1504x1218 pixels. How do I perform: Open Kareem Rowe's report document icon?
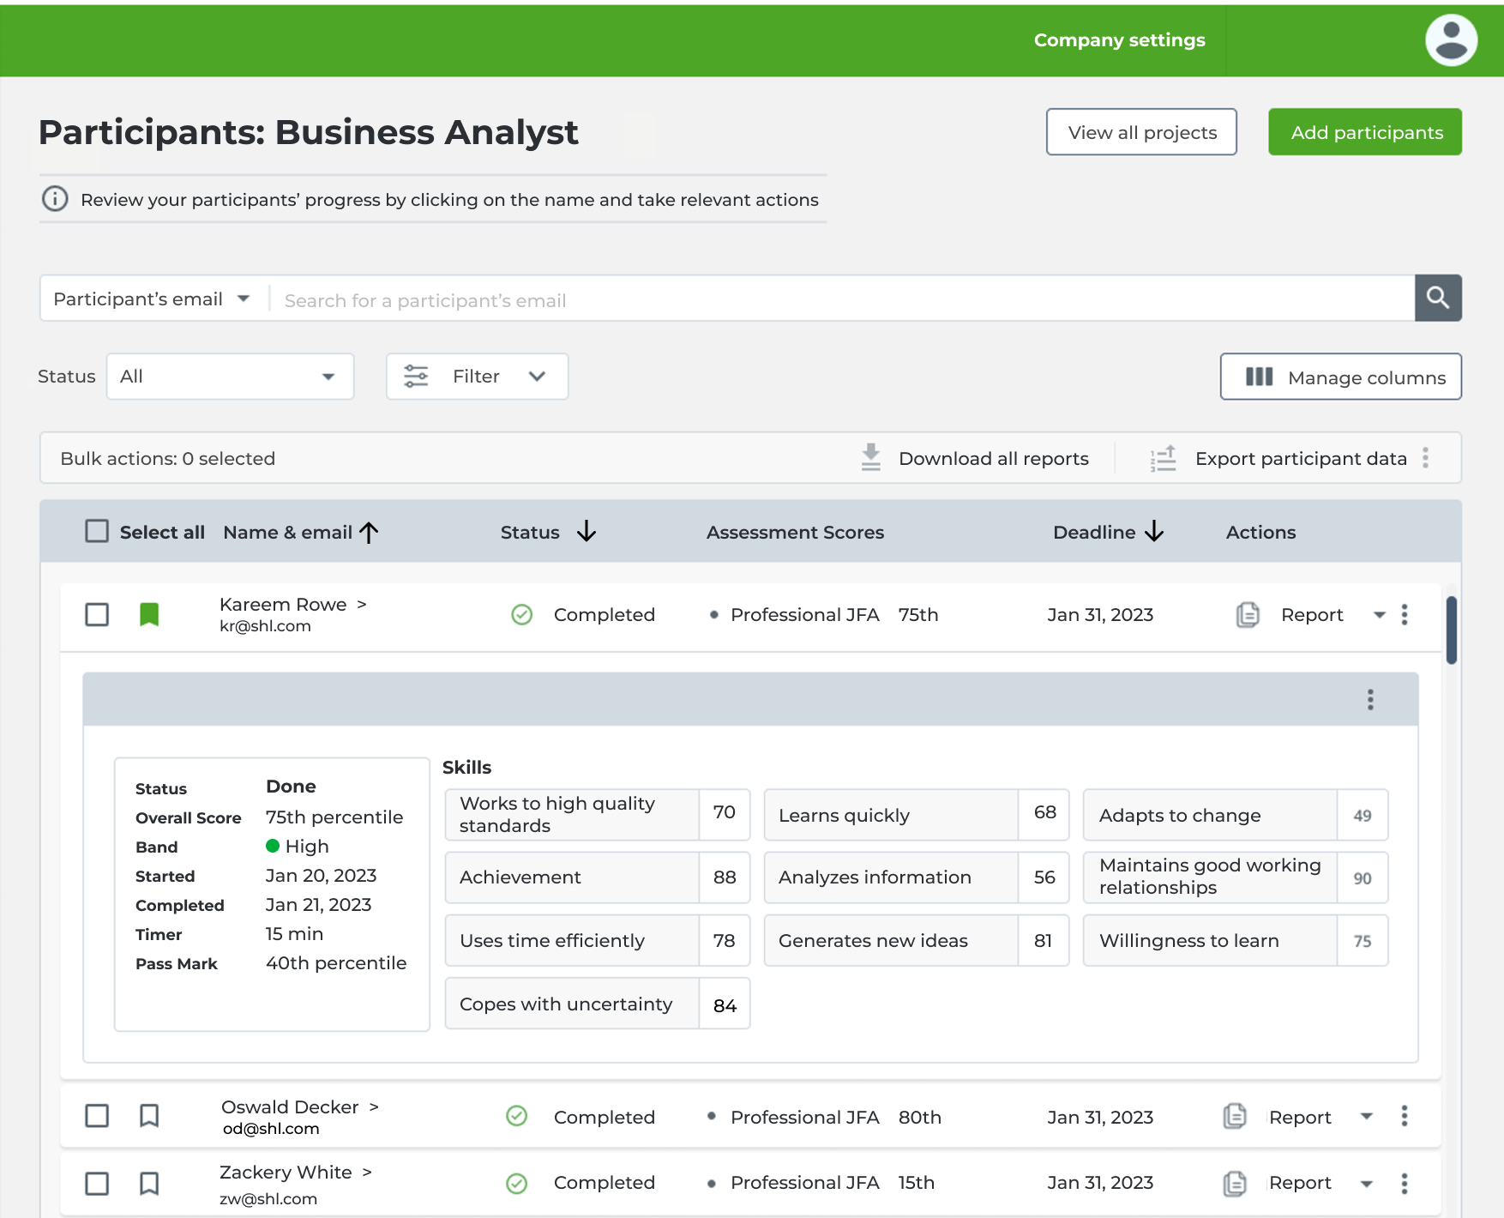tap(1248, 614)
